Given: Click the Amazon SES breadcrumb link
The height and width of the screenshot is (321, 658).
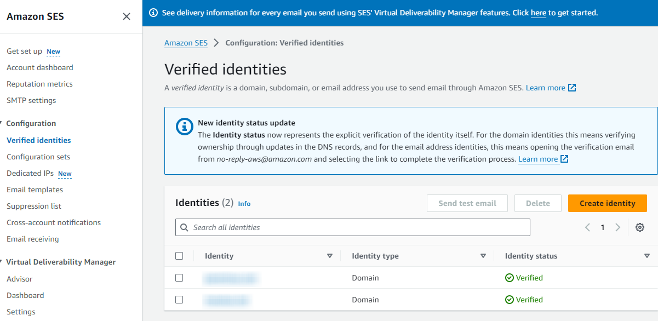Looking at the screenshot, I should click(186, 42).
